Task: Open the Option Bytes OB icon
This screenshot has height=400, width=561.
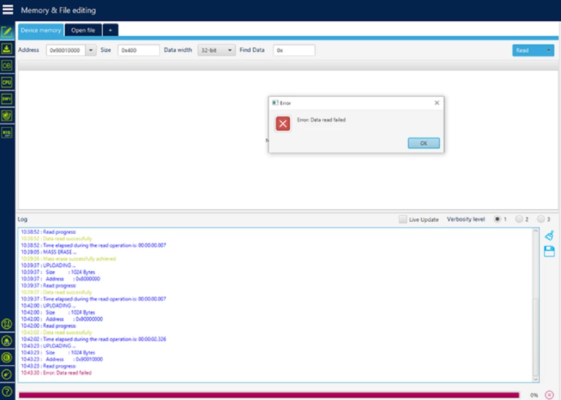Action: [7, 65]
